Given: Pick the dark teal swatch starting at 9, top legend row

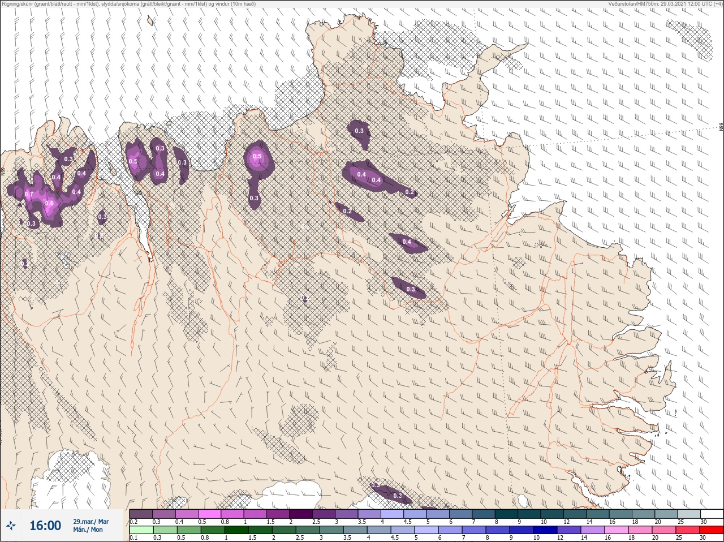Looking at the screenshot, I should click(530, 514).
